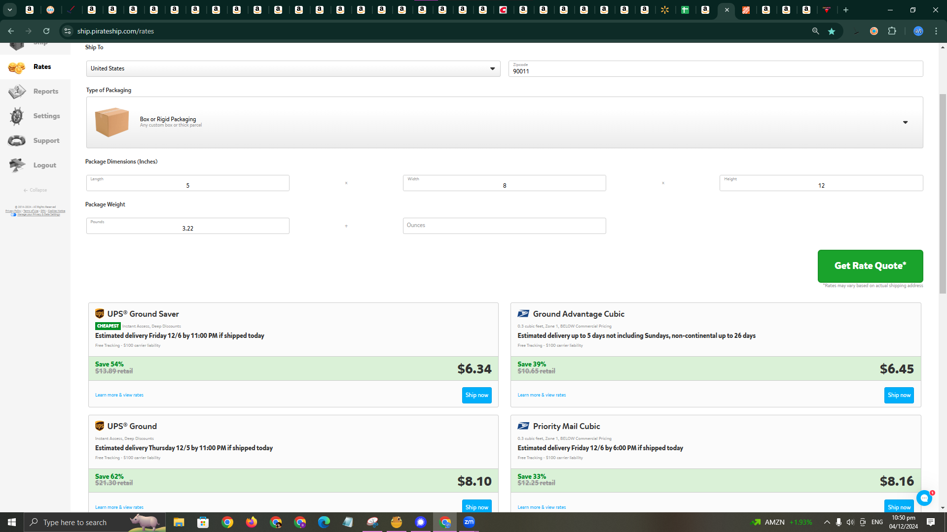The image size is (947, 532).
Task: Click the Height dimension field
Action: tap(821, 183)
